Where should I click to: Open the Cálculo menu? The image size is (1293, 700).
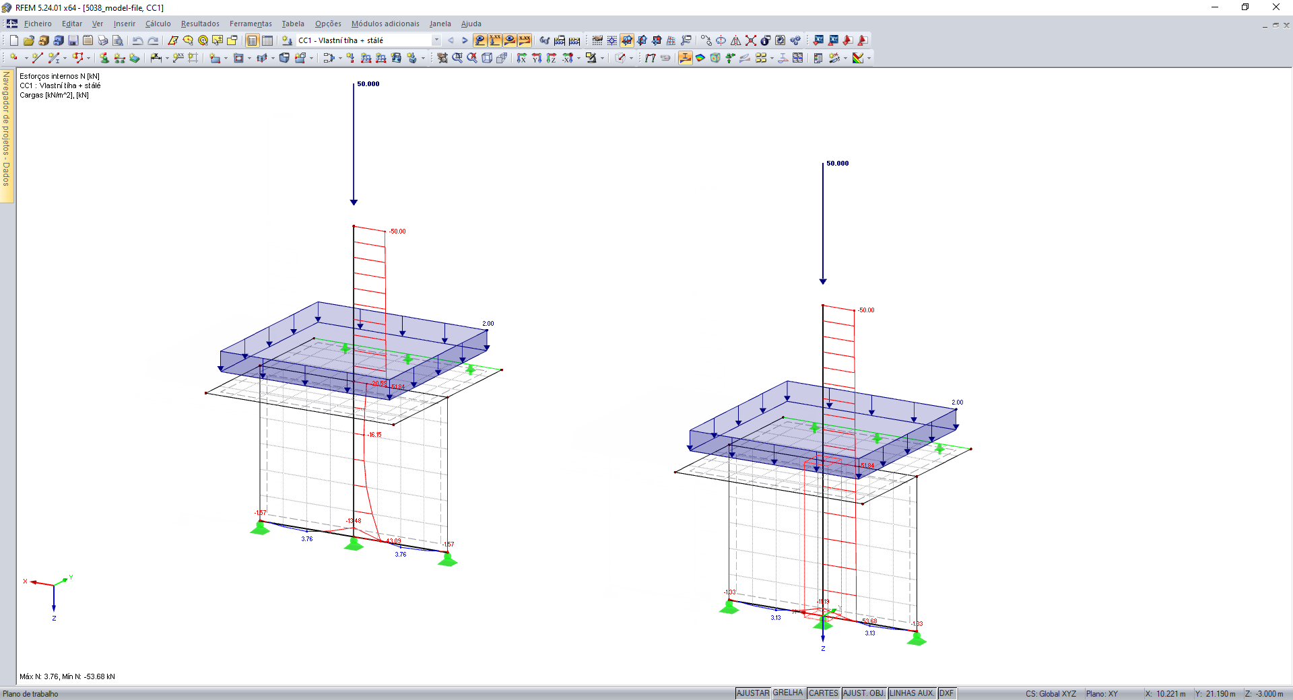click(158, 24)
